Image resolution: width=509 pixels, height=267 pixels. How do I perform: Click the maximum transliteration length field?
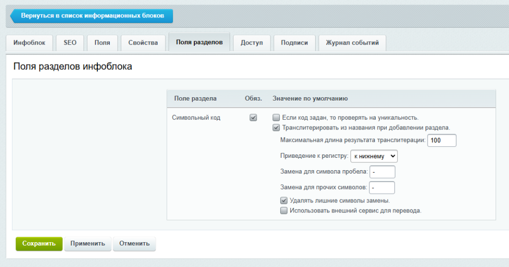(441, 140)
